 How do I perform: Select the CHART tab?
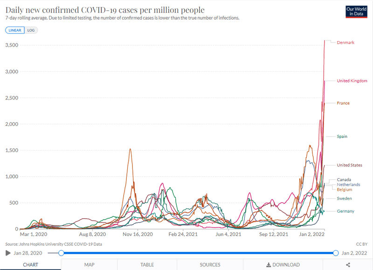point(31,264)
